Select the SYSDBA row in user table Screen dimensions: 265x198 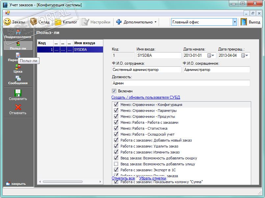pos(70,49)
